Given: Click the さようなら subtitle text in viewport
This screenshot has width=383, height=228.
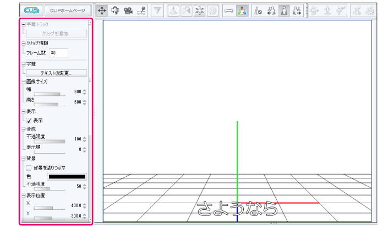Looking at the screenshot, I should (237, 209).
